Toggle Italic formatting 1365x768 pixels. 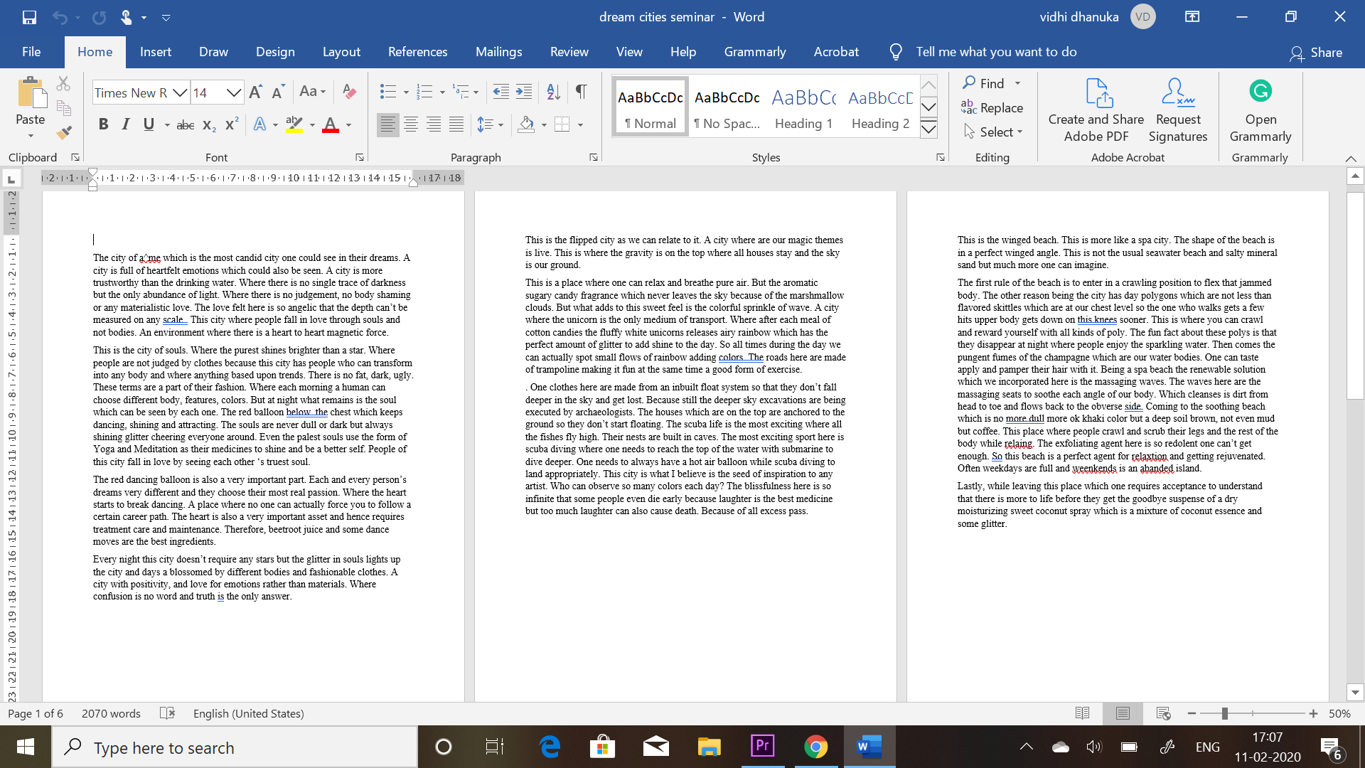(126, 124)
